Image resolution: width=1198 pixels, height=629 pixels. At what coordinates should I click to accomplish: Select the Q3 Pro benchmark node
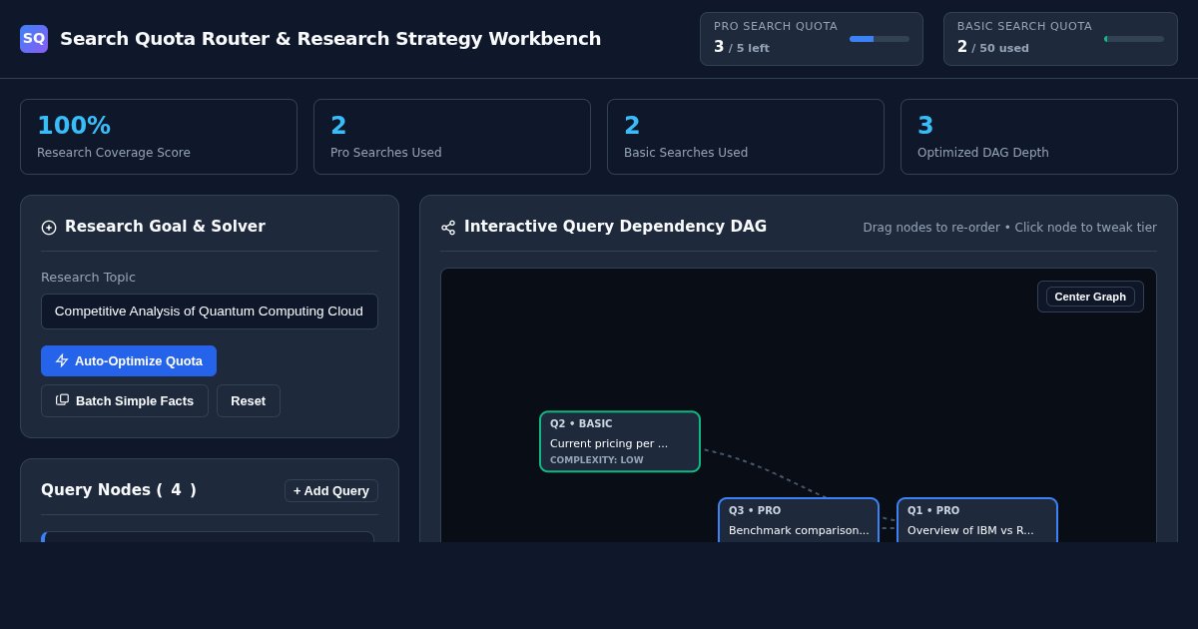click(799, 520)
